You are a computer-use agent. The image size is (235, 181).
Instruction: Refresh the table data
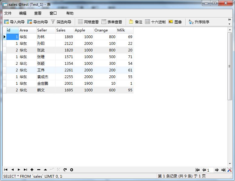click(65, 169)
